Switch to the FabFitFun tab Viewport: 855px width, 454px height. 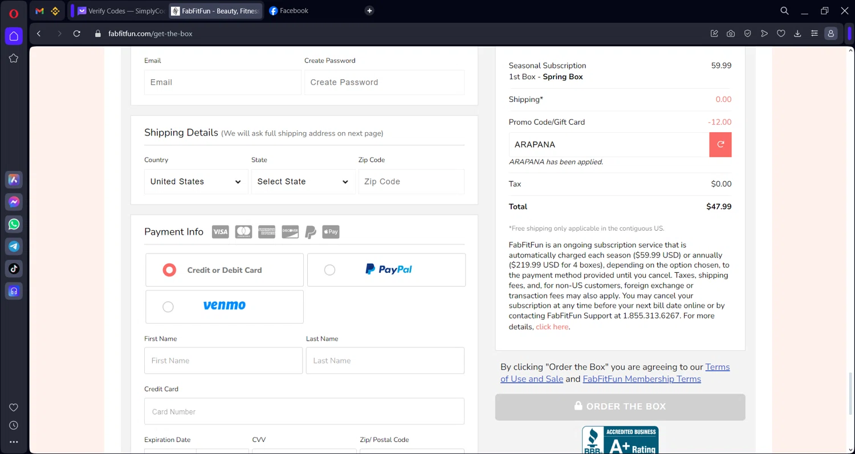(x=216, y=11)
